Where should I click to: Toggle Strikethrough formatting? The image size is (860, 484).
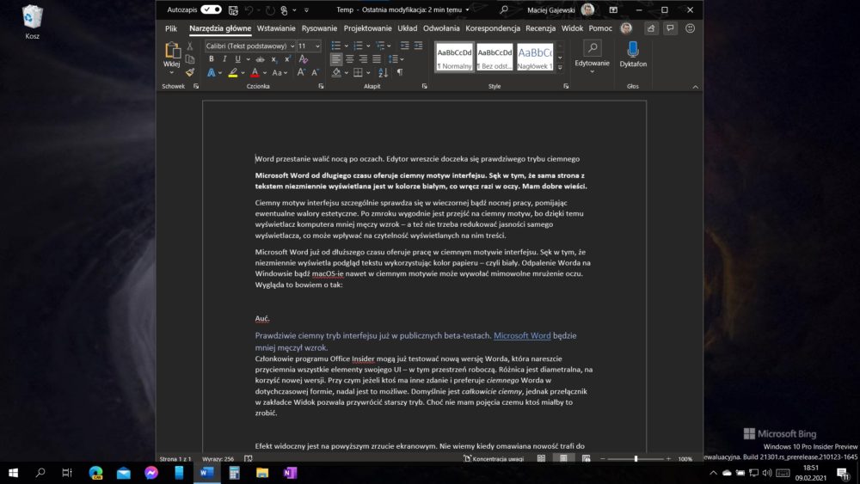(x=260, y=59)
